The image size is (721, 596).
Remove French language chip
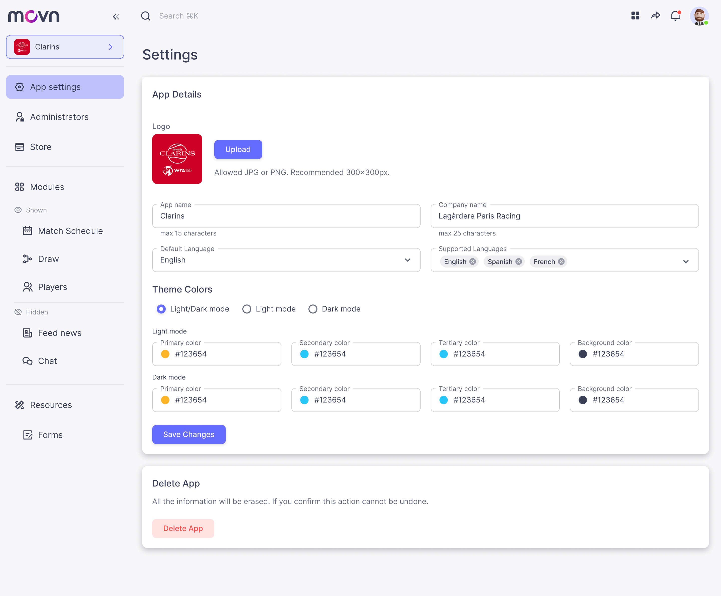coord(561,262)
